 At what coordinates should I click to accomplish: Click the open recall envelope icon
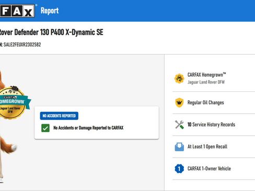coord(179,147)
